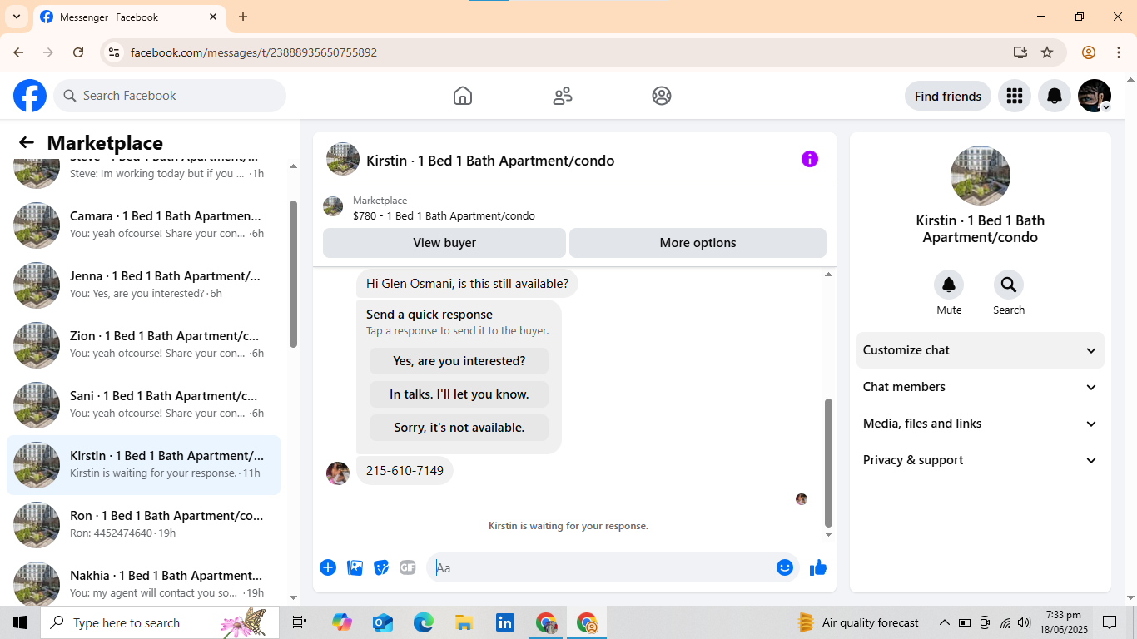Click the $780 listing title in Marketplace banner
Viewport: 1137px width, 639px height.
(444, 215)
